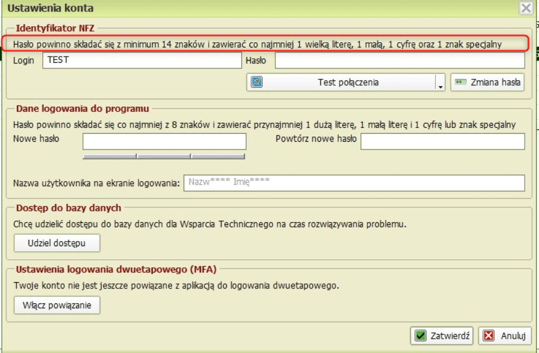Close the Ustawienia konta dialog
This screenshot has height=353, width=539.
click(x=526, y=8)
